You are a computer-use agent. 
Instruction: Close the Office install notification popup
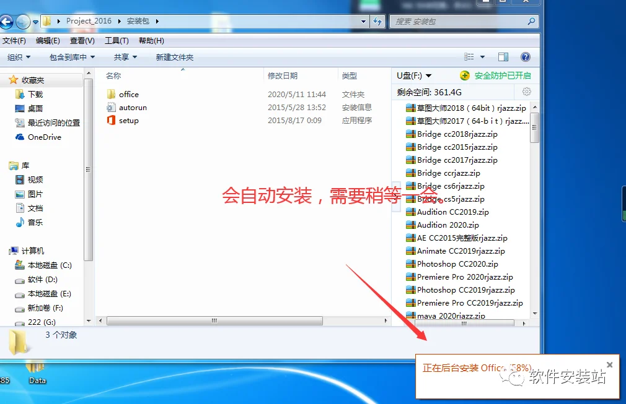[610, 364]
